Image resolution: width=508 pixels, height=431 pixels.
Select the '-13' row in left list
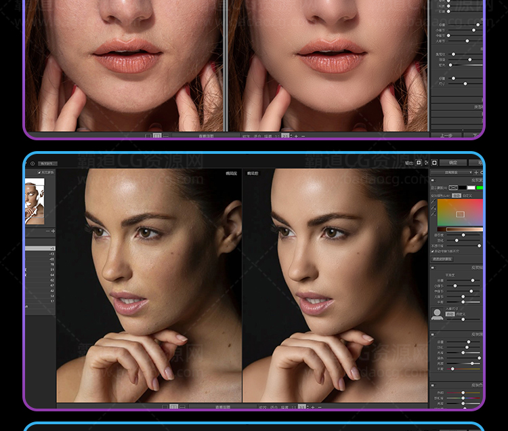40,253
